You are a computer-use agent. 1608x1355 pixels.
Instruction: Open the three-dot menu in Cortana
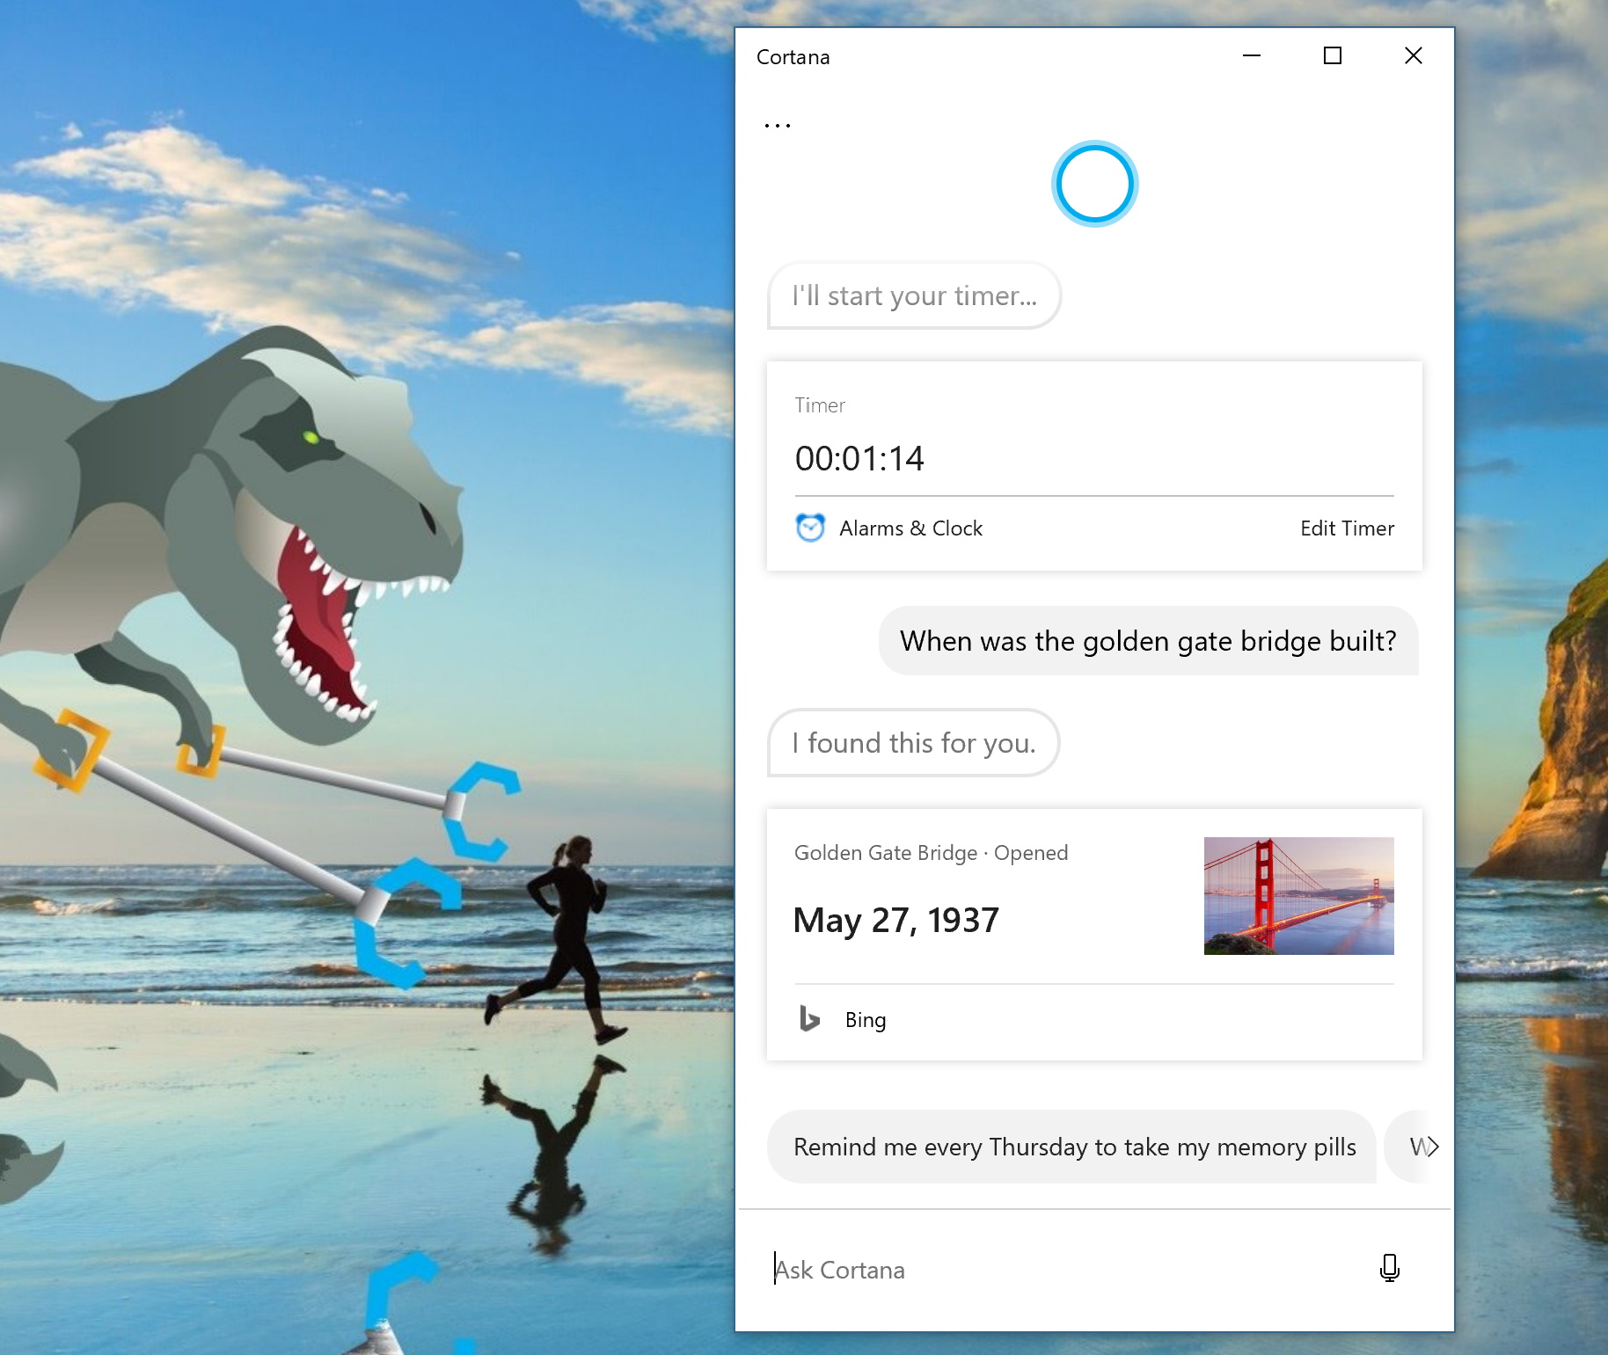click(x=778, y=126)
